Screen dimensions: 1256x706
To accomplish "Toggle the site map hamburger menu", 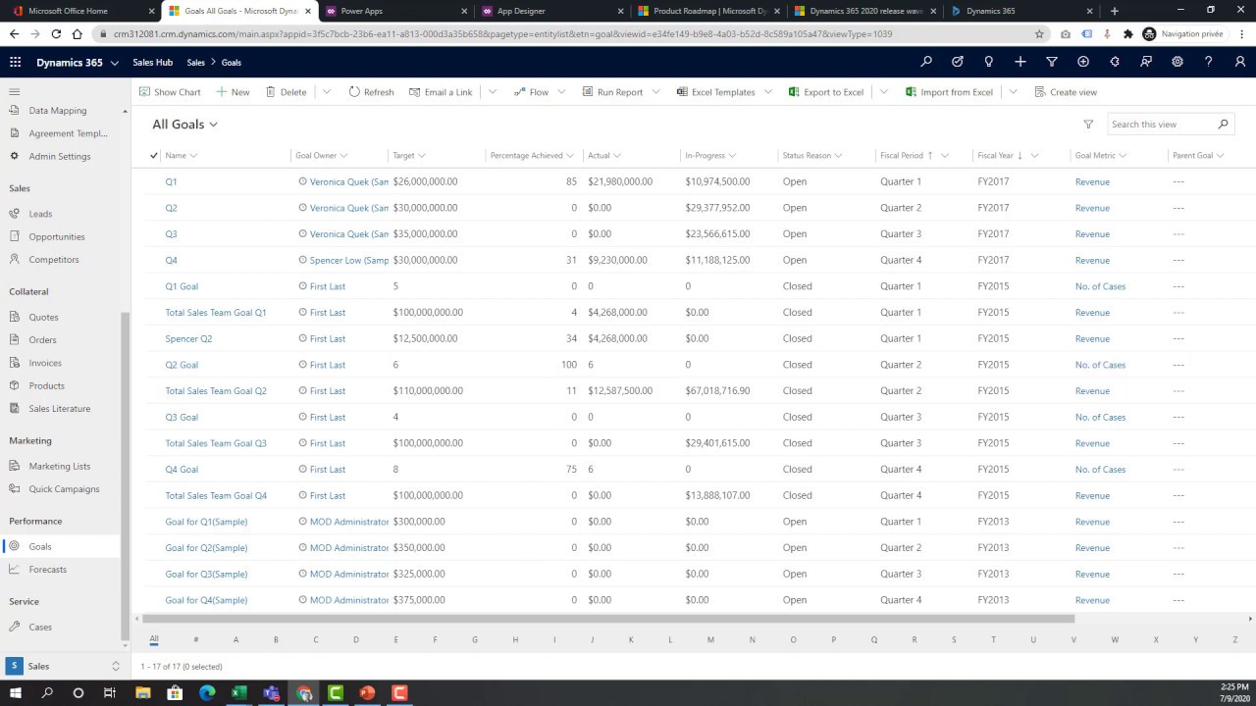I will coord(14,91).
